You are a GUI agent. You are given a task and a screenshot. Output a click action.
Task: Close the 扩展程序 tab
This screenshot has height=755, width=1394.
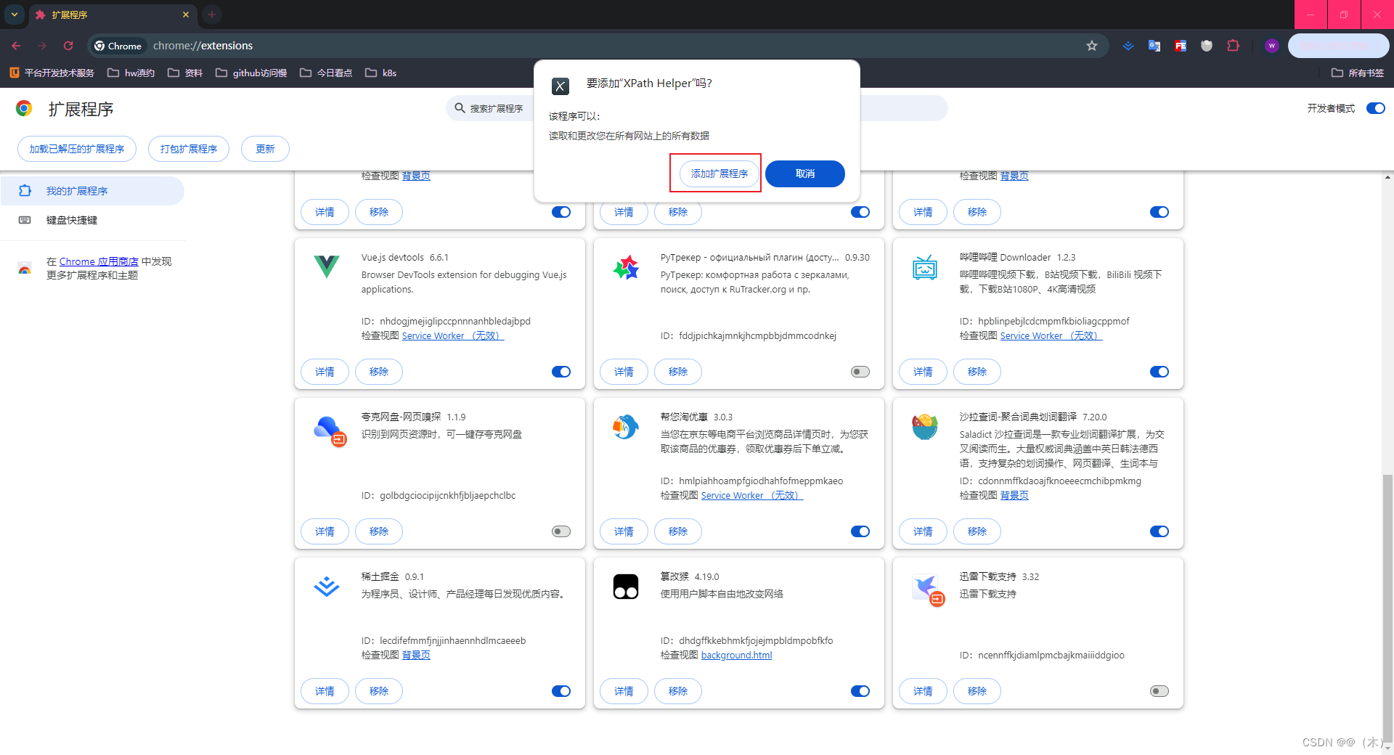point(186,15)
